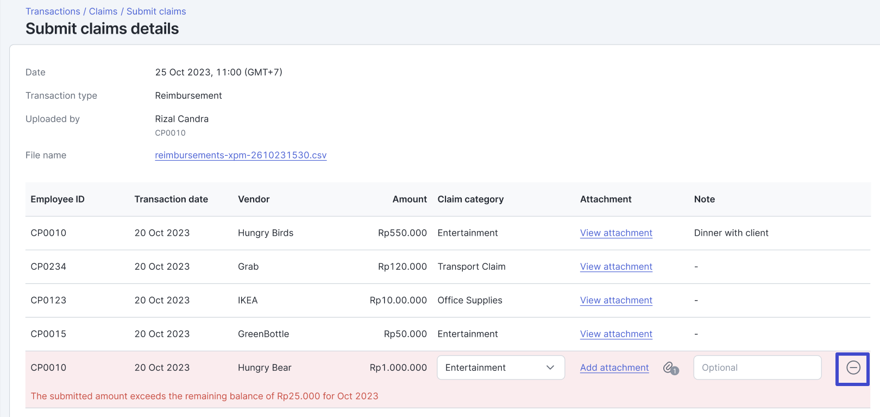Screen dimensions: 880x417
Task: Open reimbursements-xpm-2610231530.csv file link
Action: pos(241,155)
